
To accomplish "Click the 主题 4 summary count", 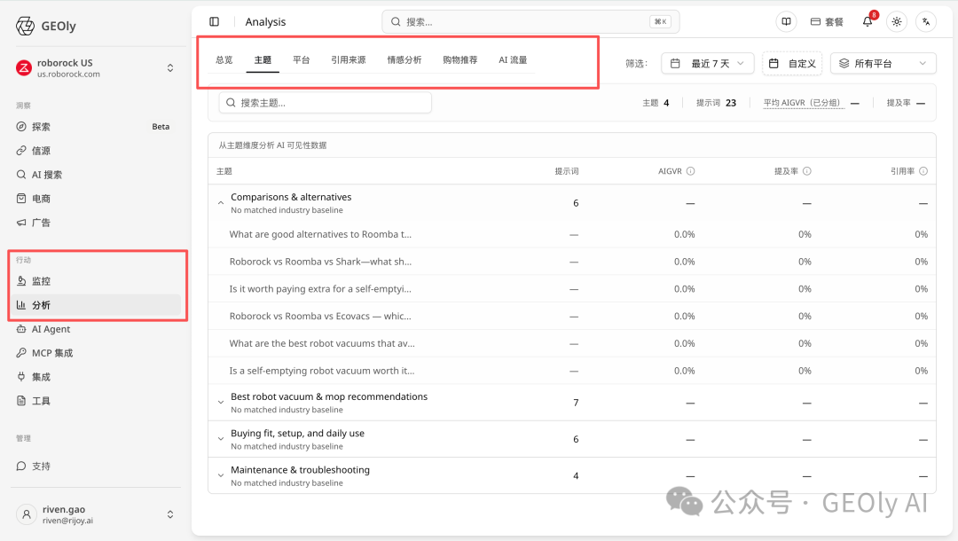I will pos(656,103).
